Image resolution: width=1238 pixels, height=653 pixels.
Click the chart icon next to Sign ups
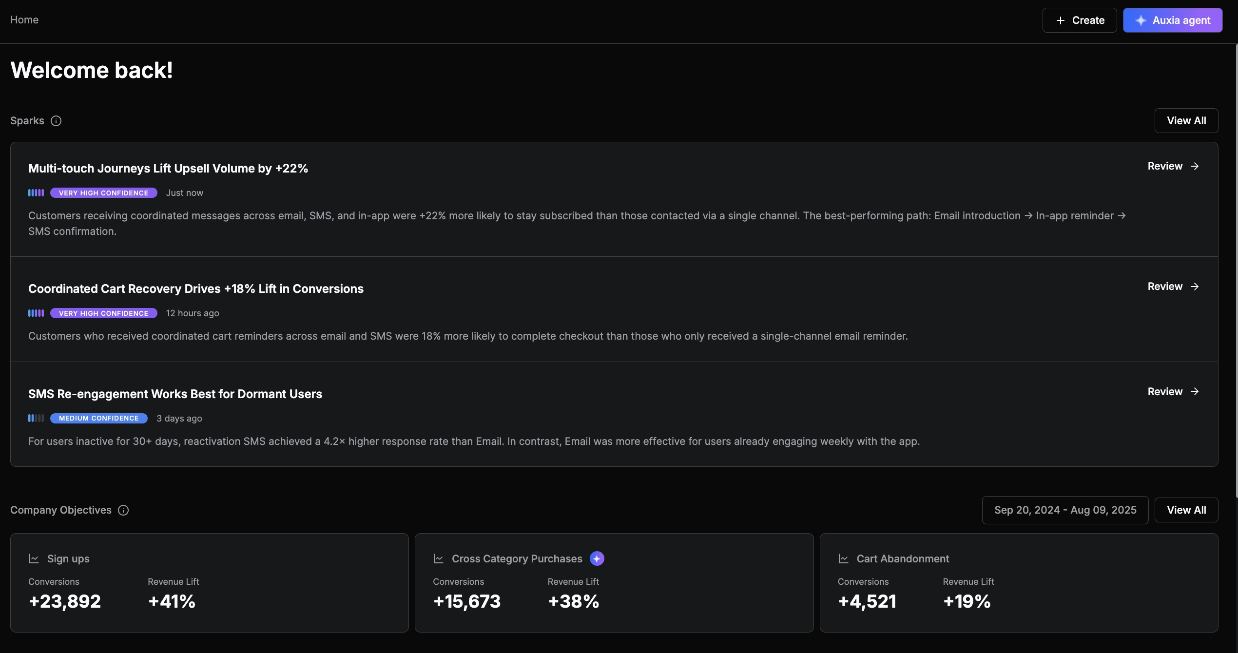(x=34, y=558)
